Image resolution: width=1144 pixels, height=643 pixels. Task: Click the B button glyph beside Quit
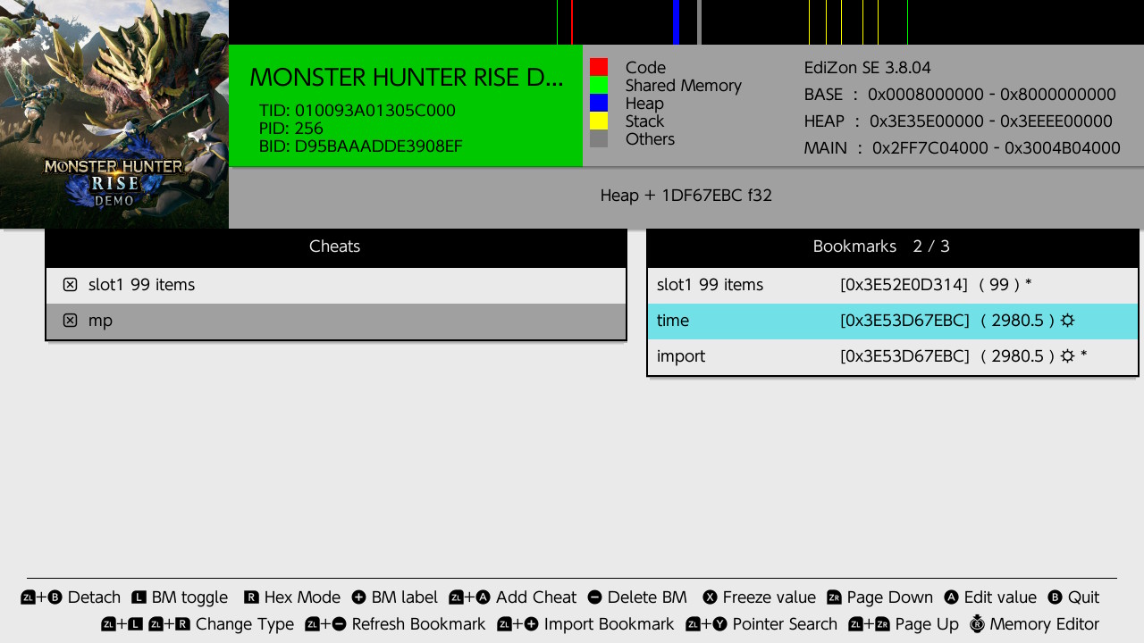click(x=1055, y=597)
